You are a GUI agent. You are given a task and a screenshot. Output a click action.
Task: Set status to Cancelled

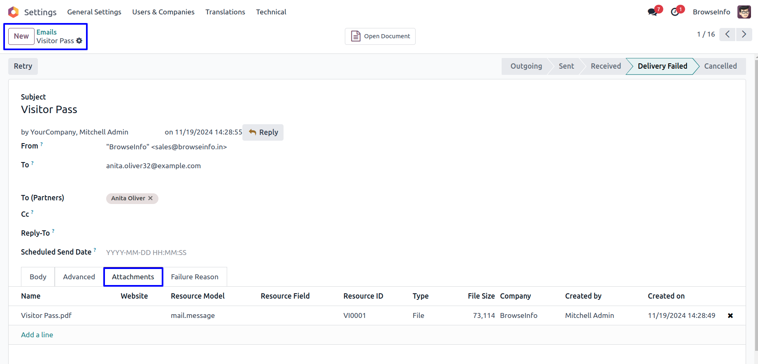[x=720, y=66]
